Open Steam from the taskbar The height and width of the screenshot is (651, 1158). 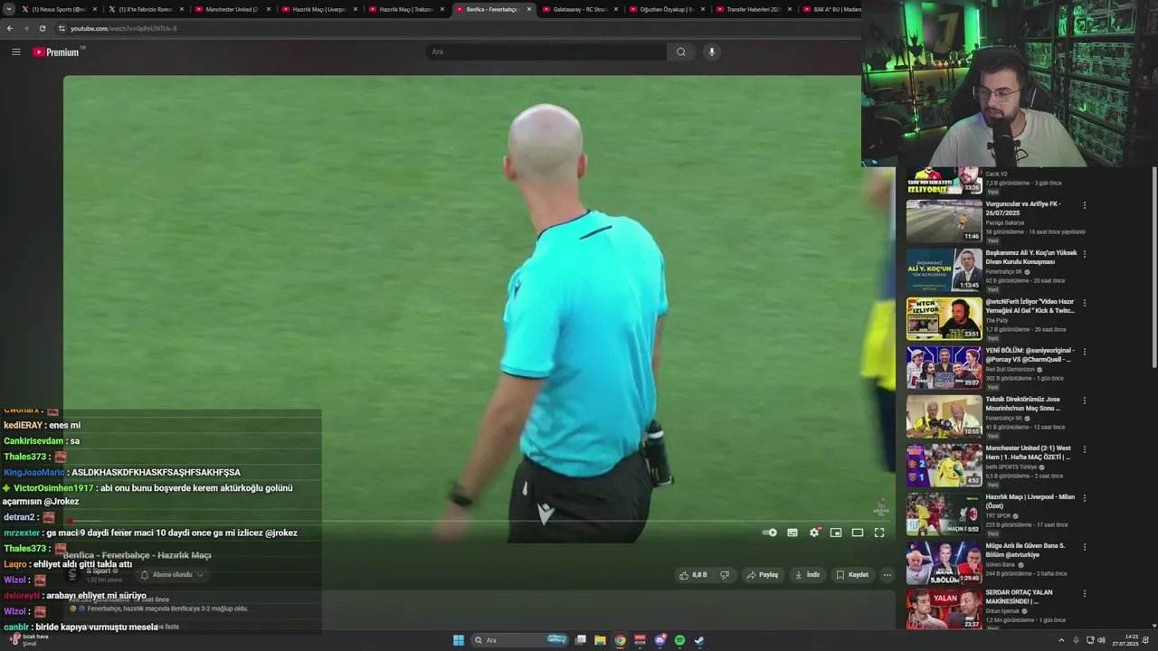[699, 640]
